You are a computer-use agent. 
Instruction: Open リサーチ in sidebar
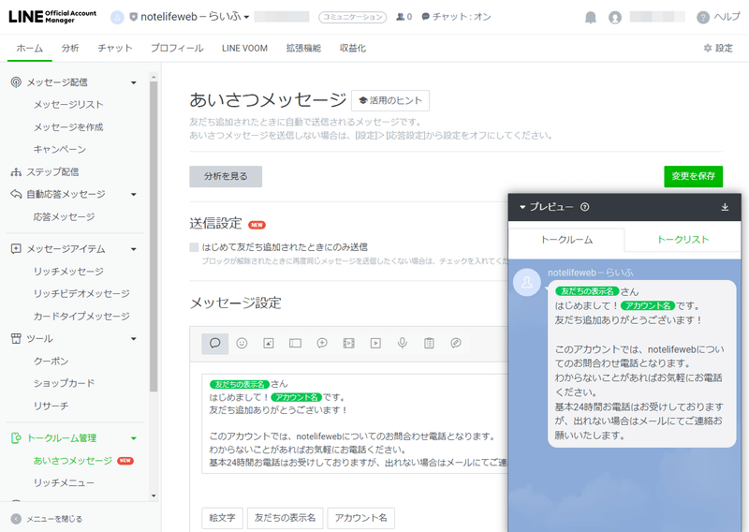[x=51, y=406]
